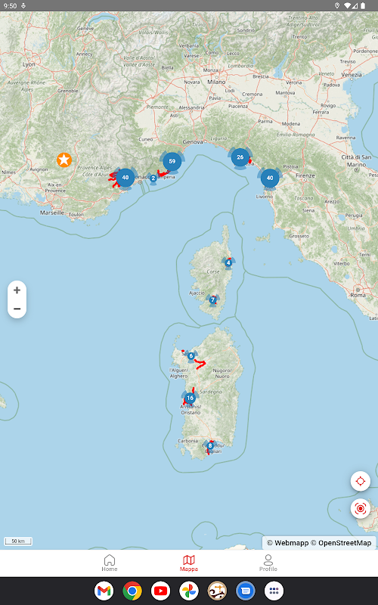This screenshot has height=605, width=378.
Task: Launch YouTube from the dock
Action: (160, 591)
